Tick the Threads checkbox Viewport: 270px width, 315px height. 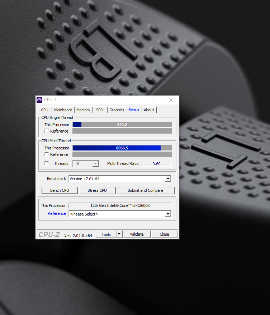(47, 163)
